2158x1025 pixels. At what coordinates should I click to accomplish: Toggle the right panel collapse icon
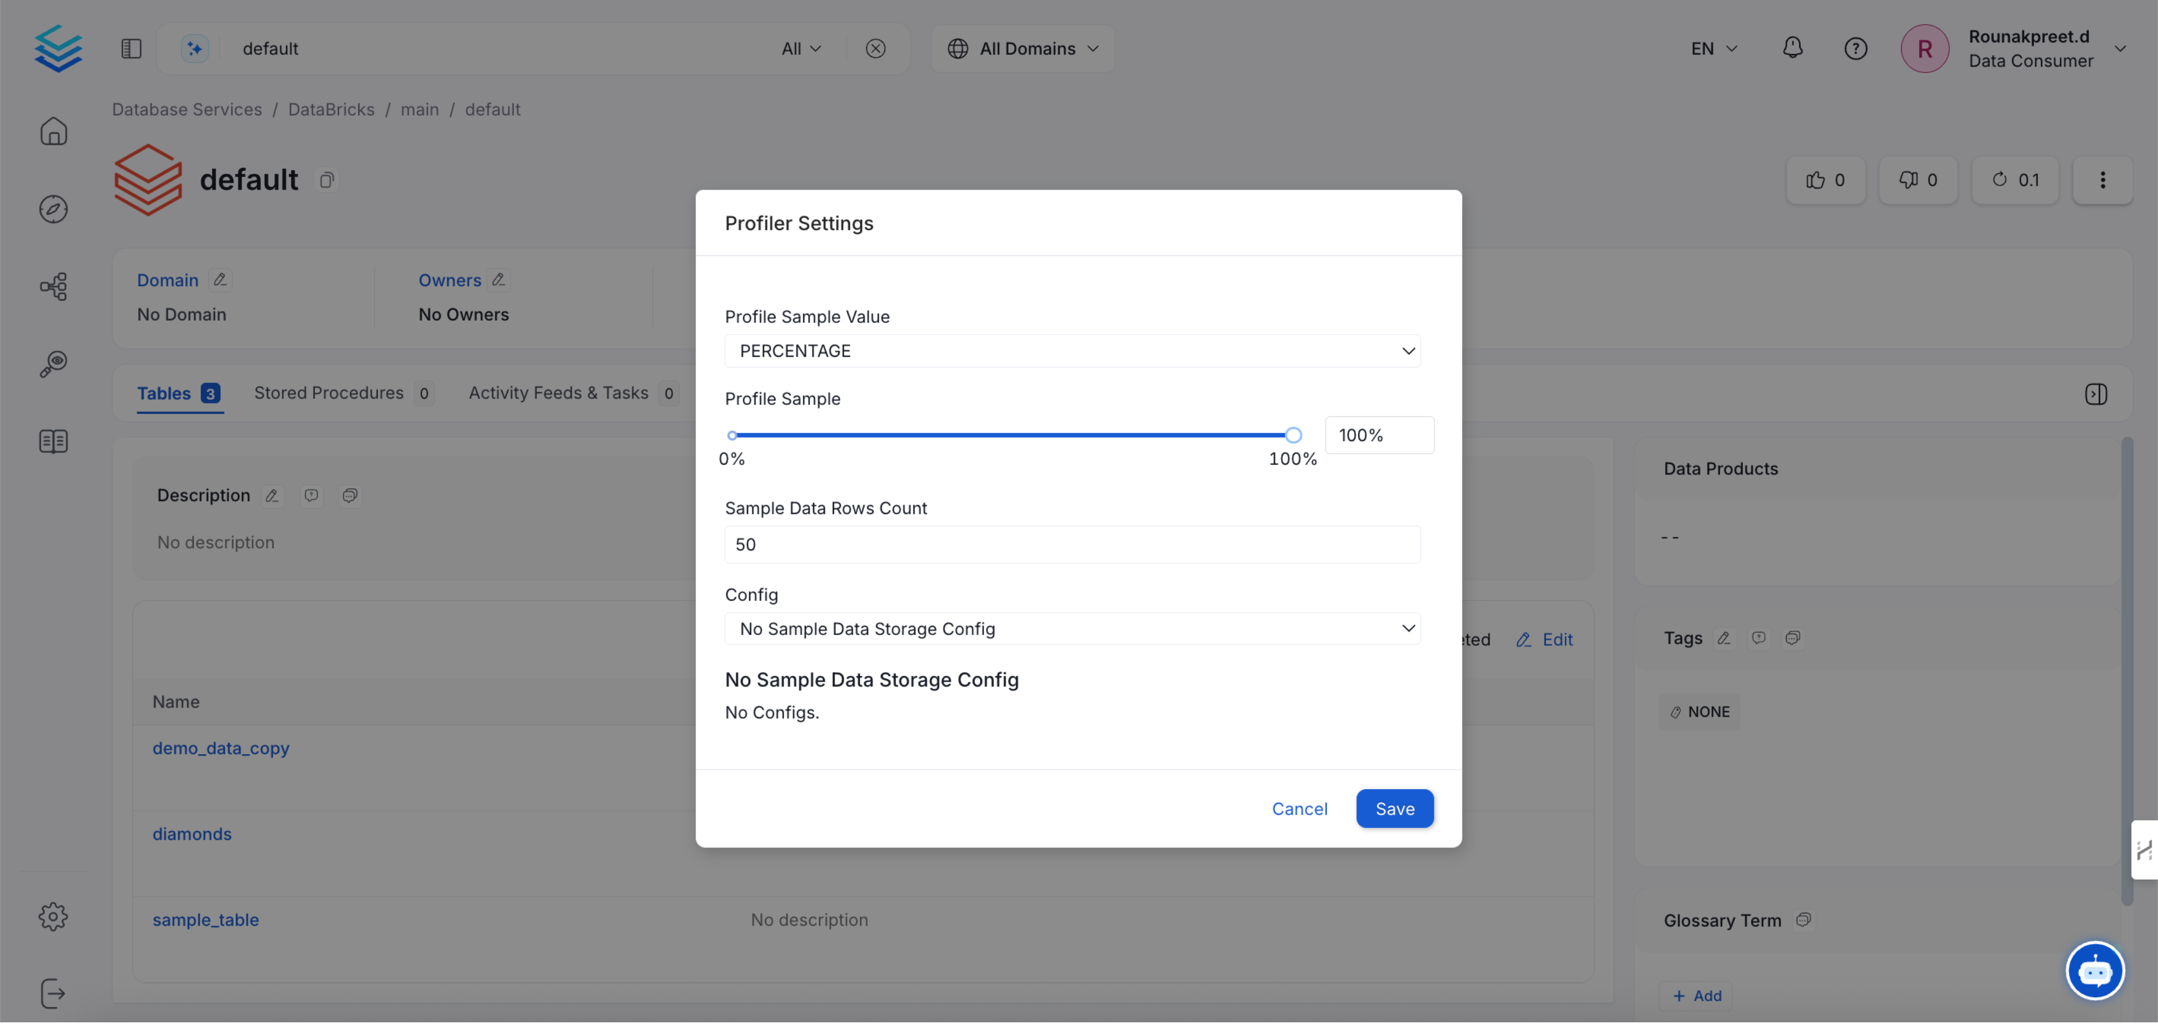[x=2095, y=395]
